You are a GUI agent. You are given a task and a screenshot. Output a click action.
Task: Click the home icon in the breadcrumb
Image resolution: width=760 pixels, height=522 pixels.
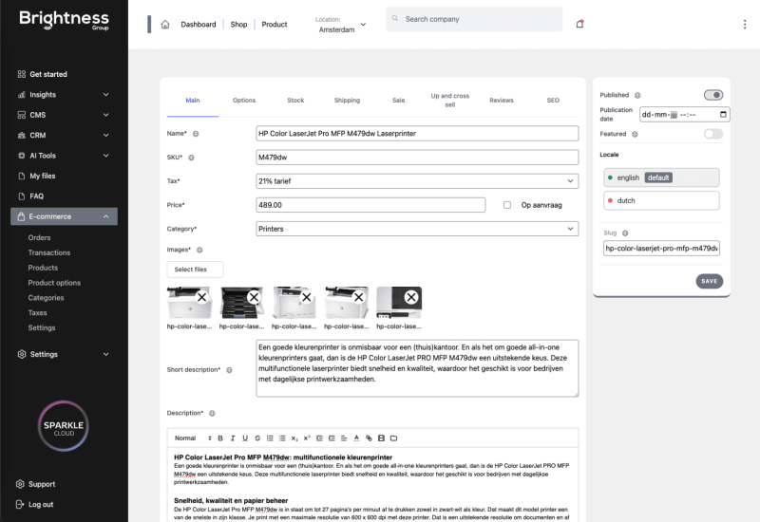tap(165, 25)
